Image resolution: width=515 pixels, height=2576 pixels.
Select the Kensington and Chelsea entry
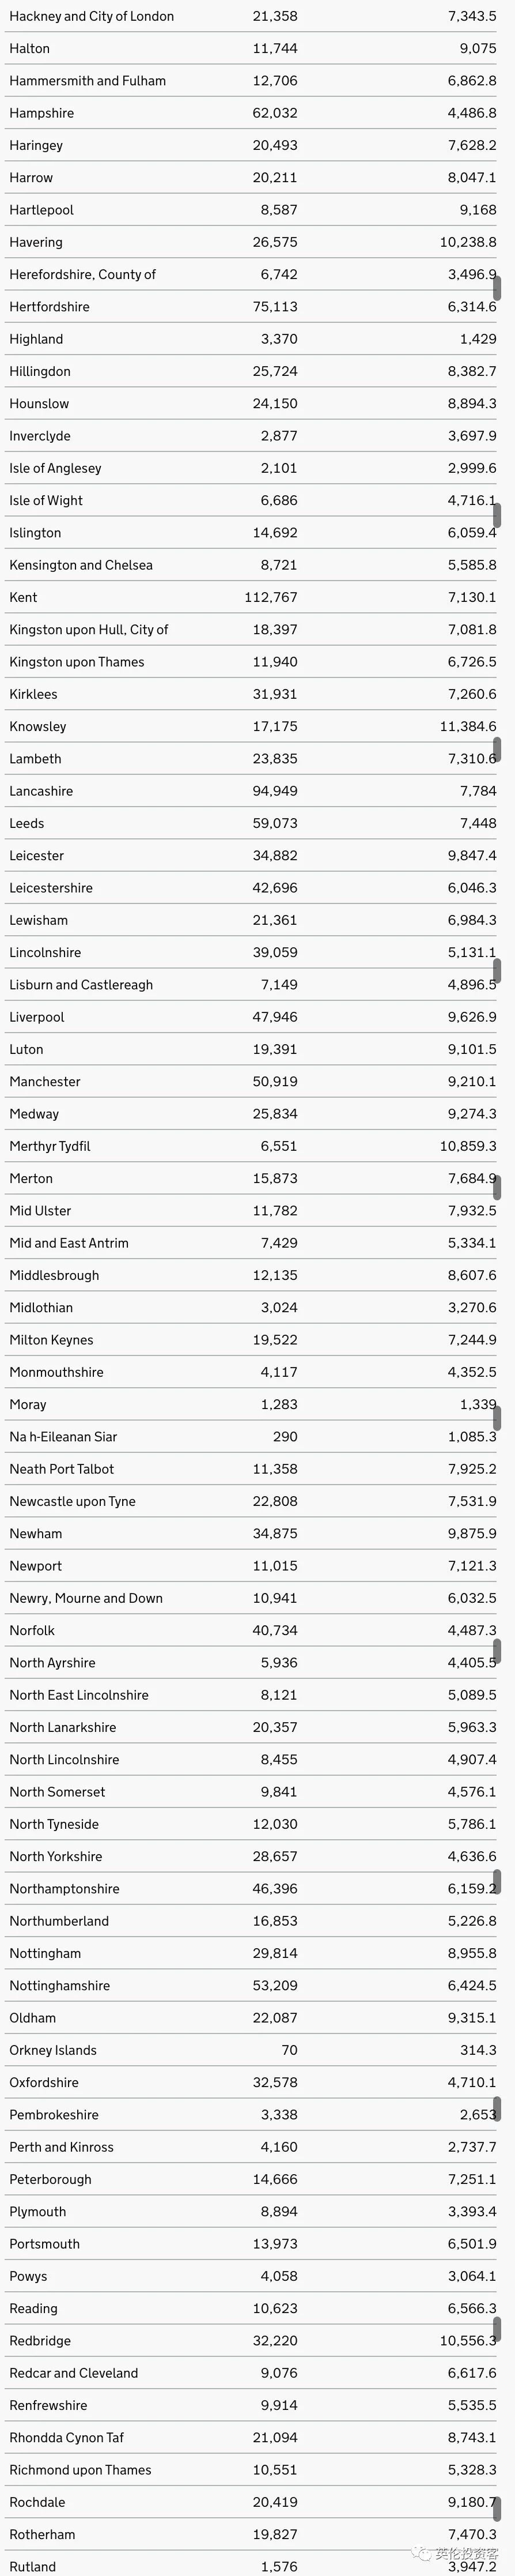click(x=81, y=565)
